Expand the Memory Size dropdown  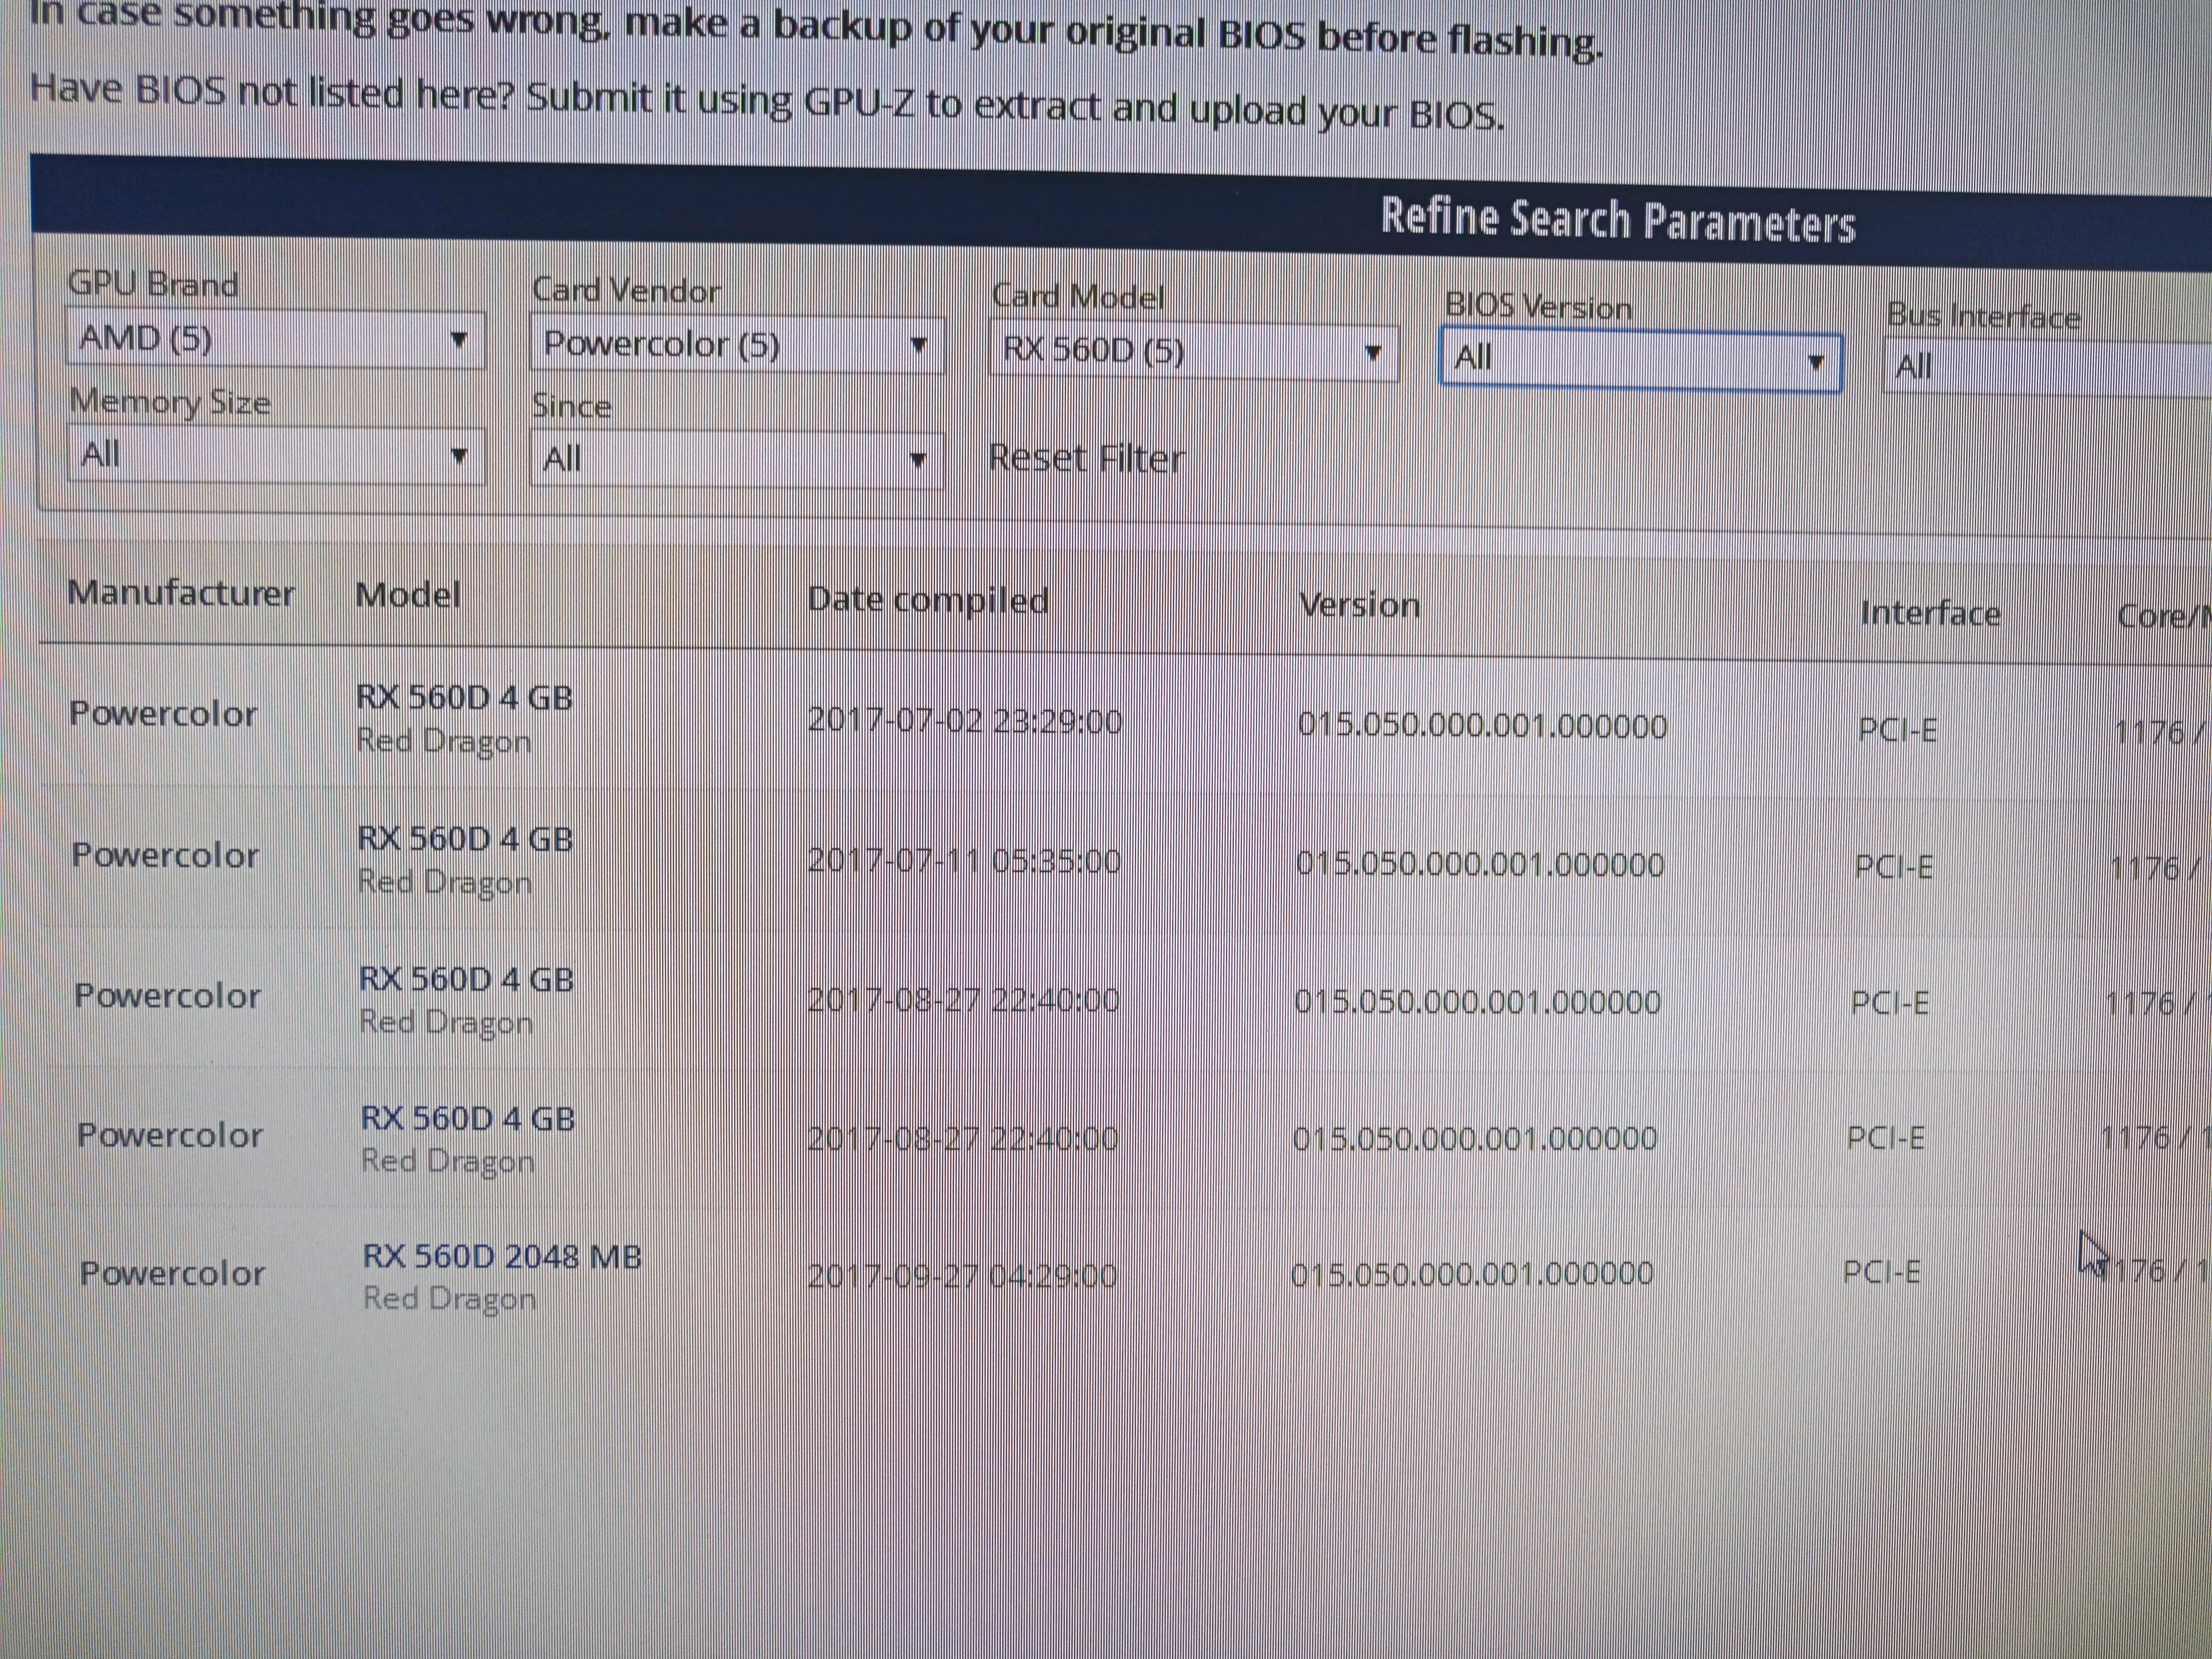pos(275,455)
